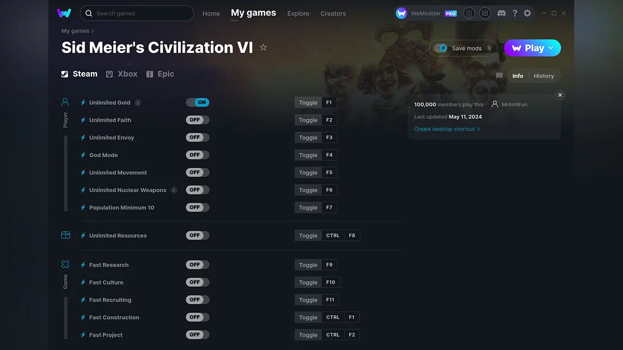Select the Player section icon in sidebar

65,102
